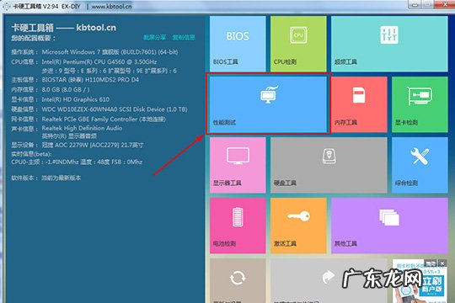Minimize the 卡硬工具箱 window
This screenshot has width=455, height=303.
coord(415,5)
